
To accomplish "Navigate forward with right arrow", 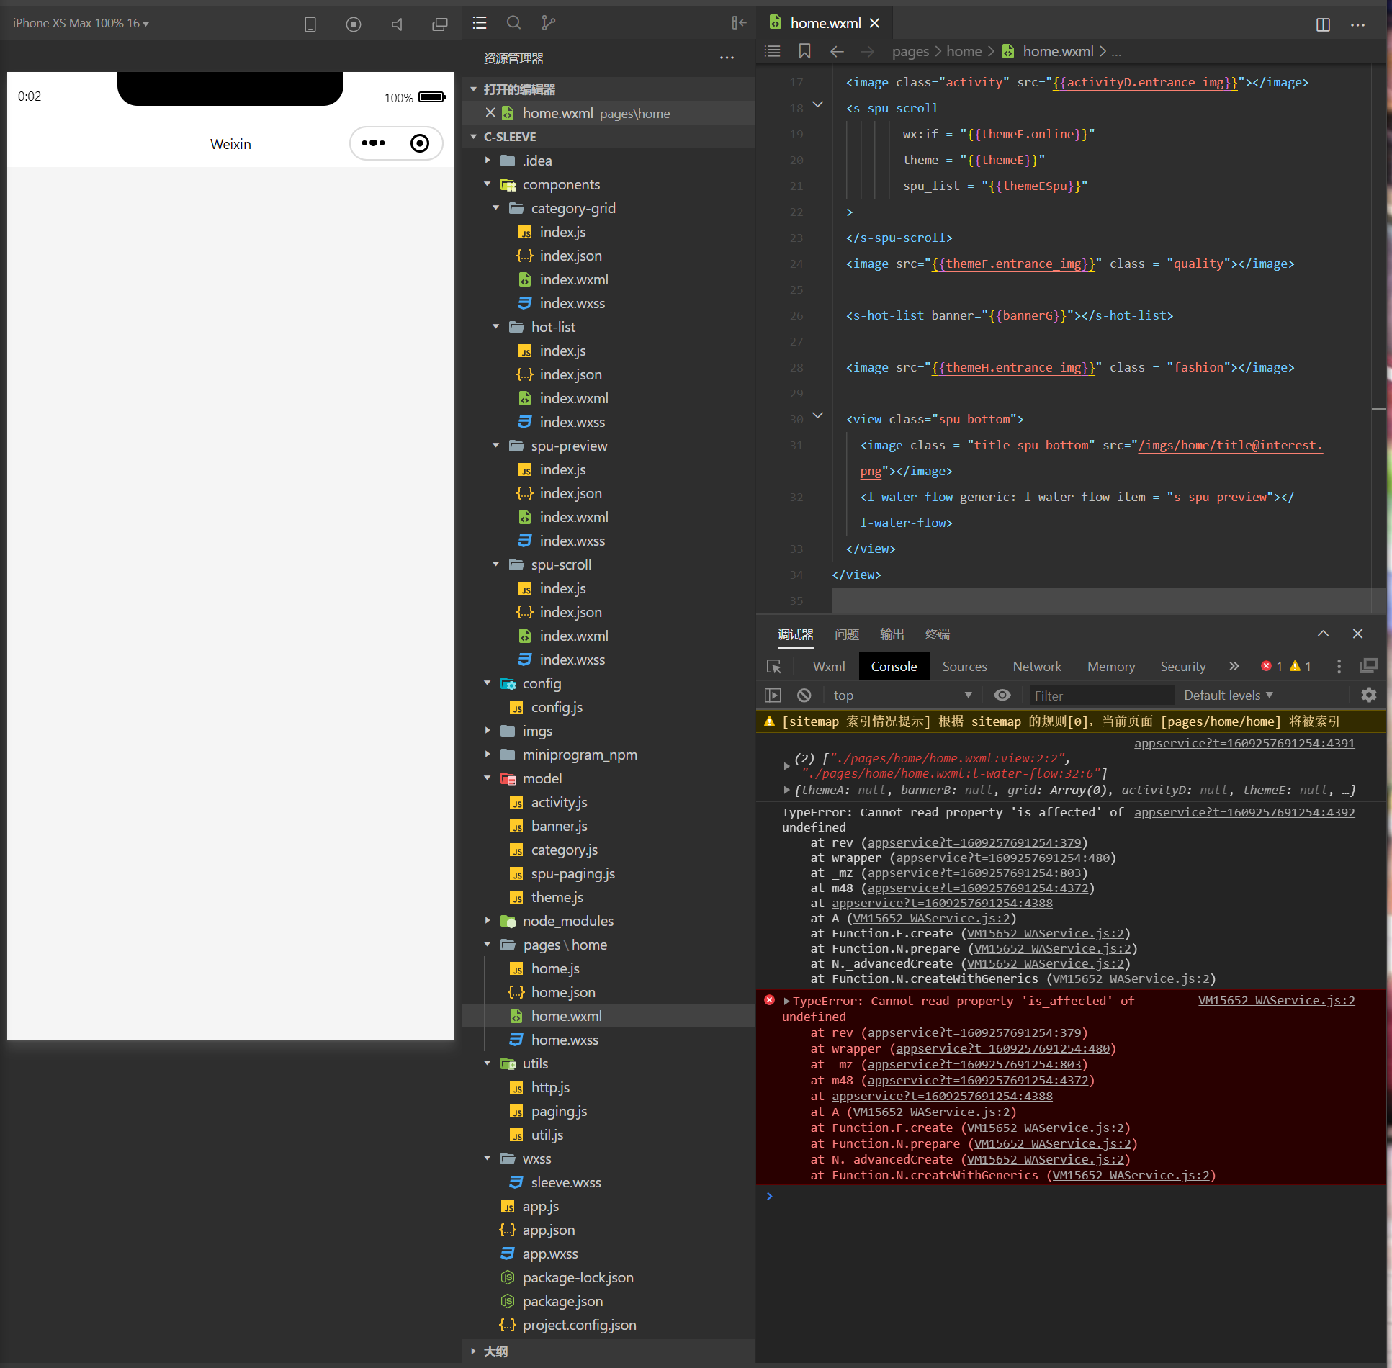I will (x=867, y=51).
